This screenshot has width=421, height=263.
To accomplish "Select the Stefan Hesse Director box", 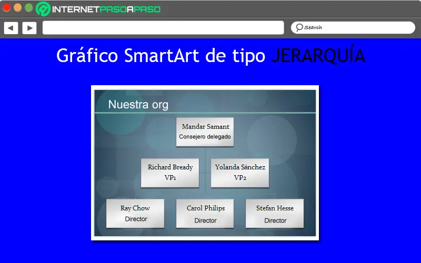I will point(275,214).
